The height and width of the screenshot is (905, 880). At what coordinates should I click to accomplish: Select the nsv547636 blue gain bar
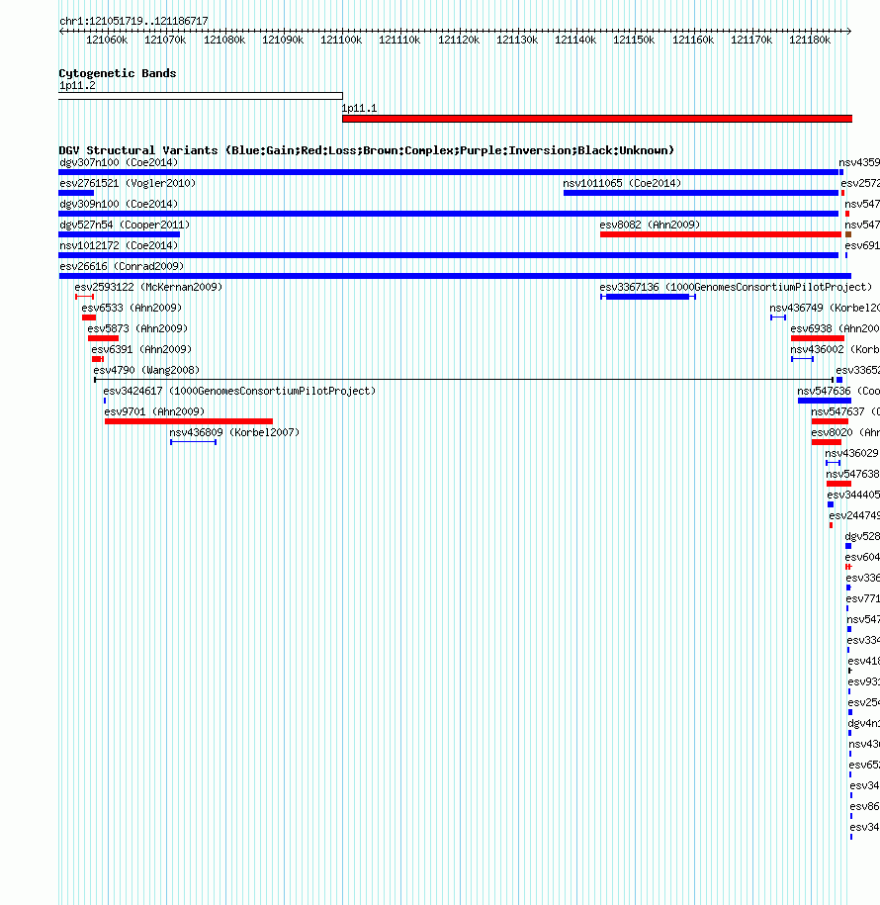click(x=825, y=401)
